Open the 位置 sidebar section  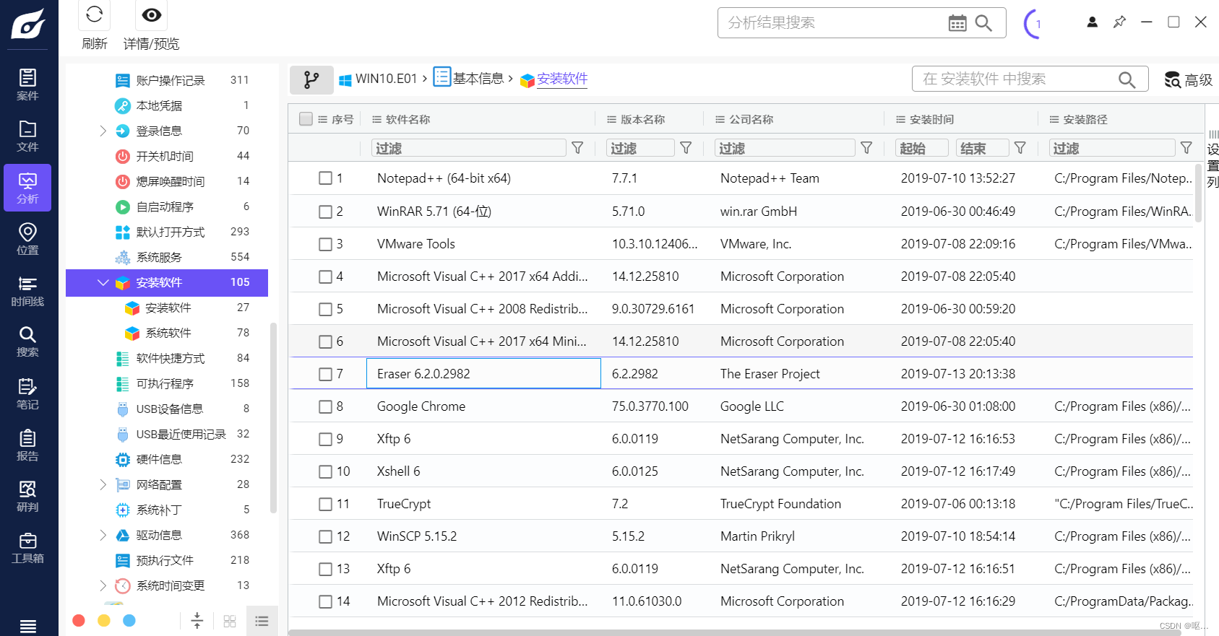point(27,239)
